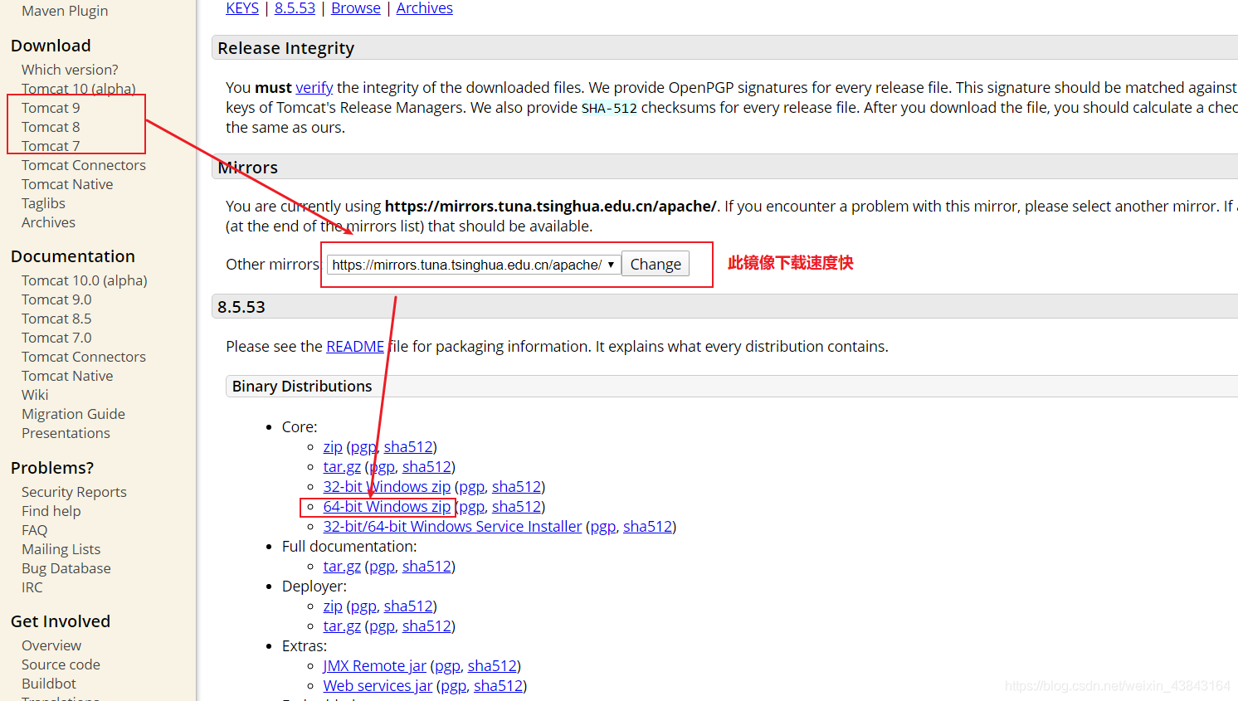Image resolution: width=1238 pixels, height=701 pixels.
Task: Open Tomcat 8.5 documentation
Action: coord(56,319)
